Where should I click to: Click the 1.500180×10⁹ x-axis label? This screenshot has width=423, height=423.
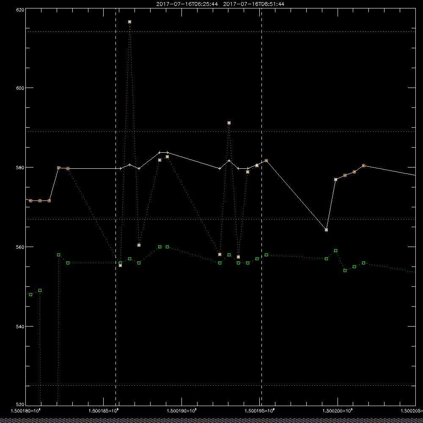[x=26, y=411]
